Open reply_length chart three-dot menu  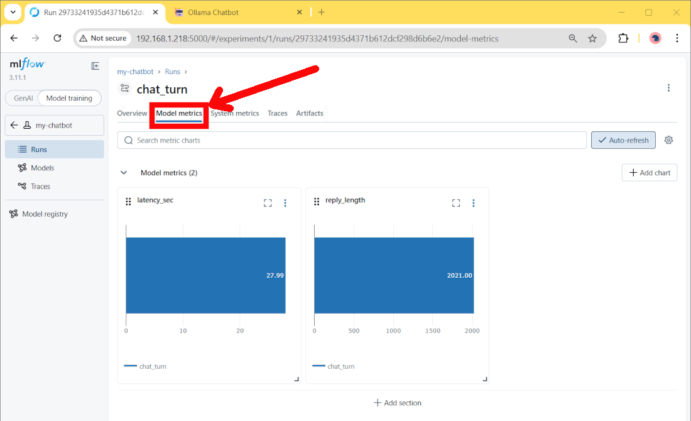[x=474, y=203]
